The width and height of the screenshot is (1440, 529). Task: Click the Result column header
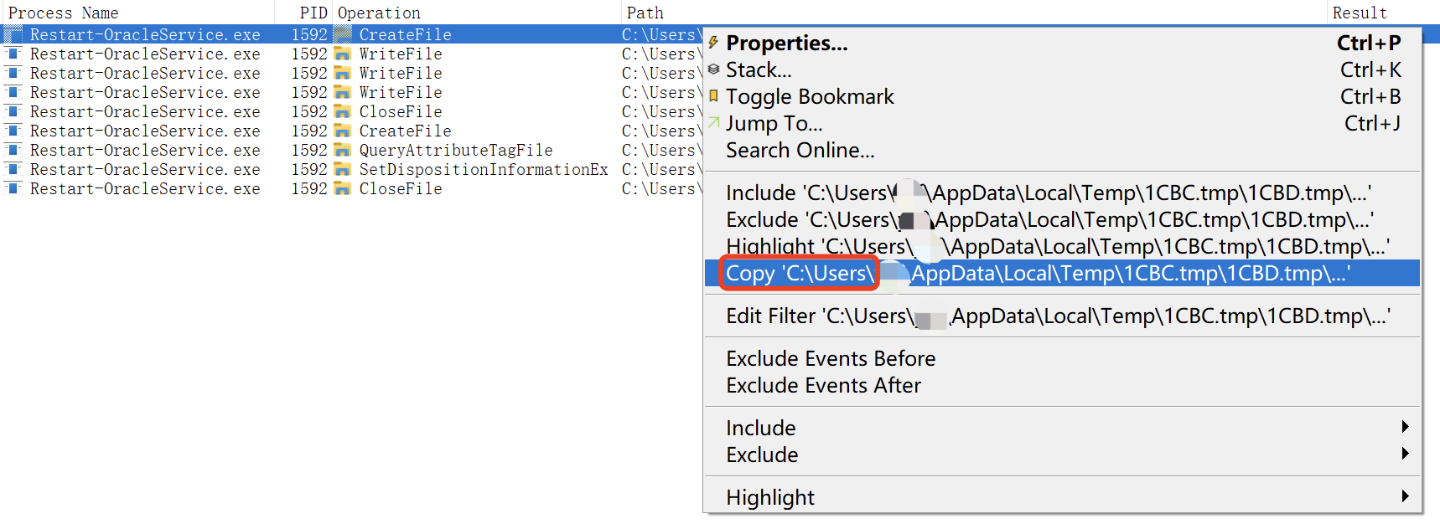[1360, 13]
